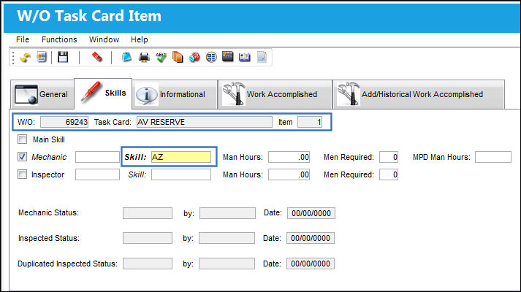
Task: Click the Inspected Status Date field
Action: point(311,238)
